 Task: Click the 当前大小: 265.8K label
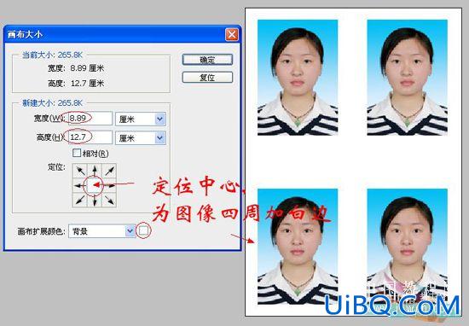tap(52, 55)
